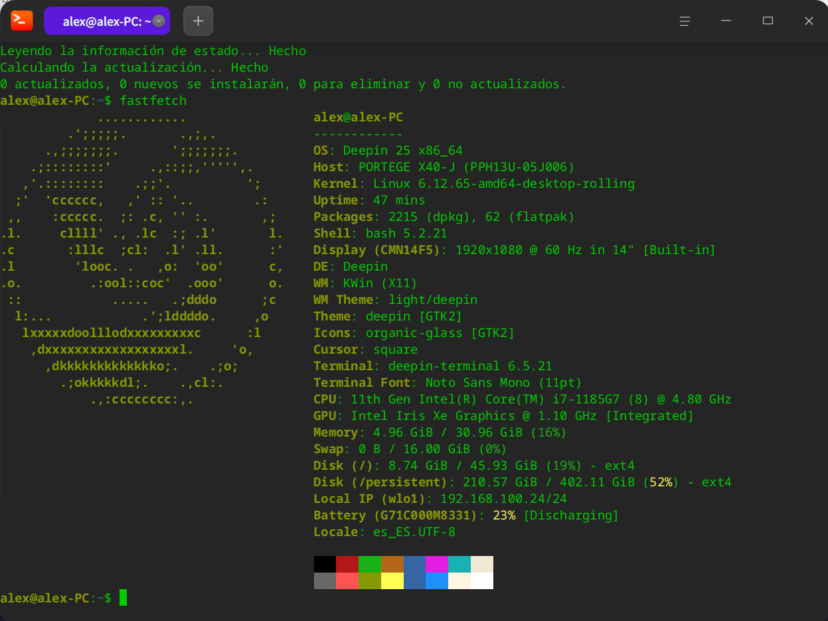Click the 23% battery percentage
This screenshot has width=828, height=621.
pos(504,516)
